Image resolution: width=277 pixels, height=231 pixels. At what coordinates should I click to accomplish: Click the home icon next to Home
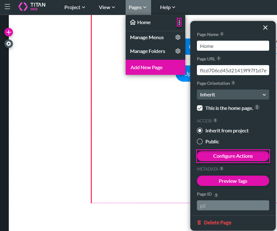pos(133,22)
